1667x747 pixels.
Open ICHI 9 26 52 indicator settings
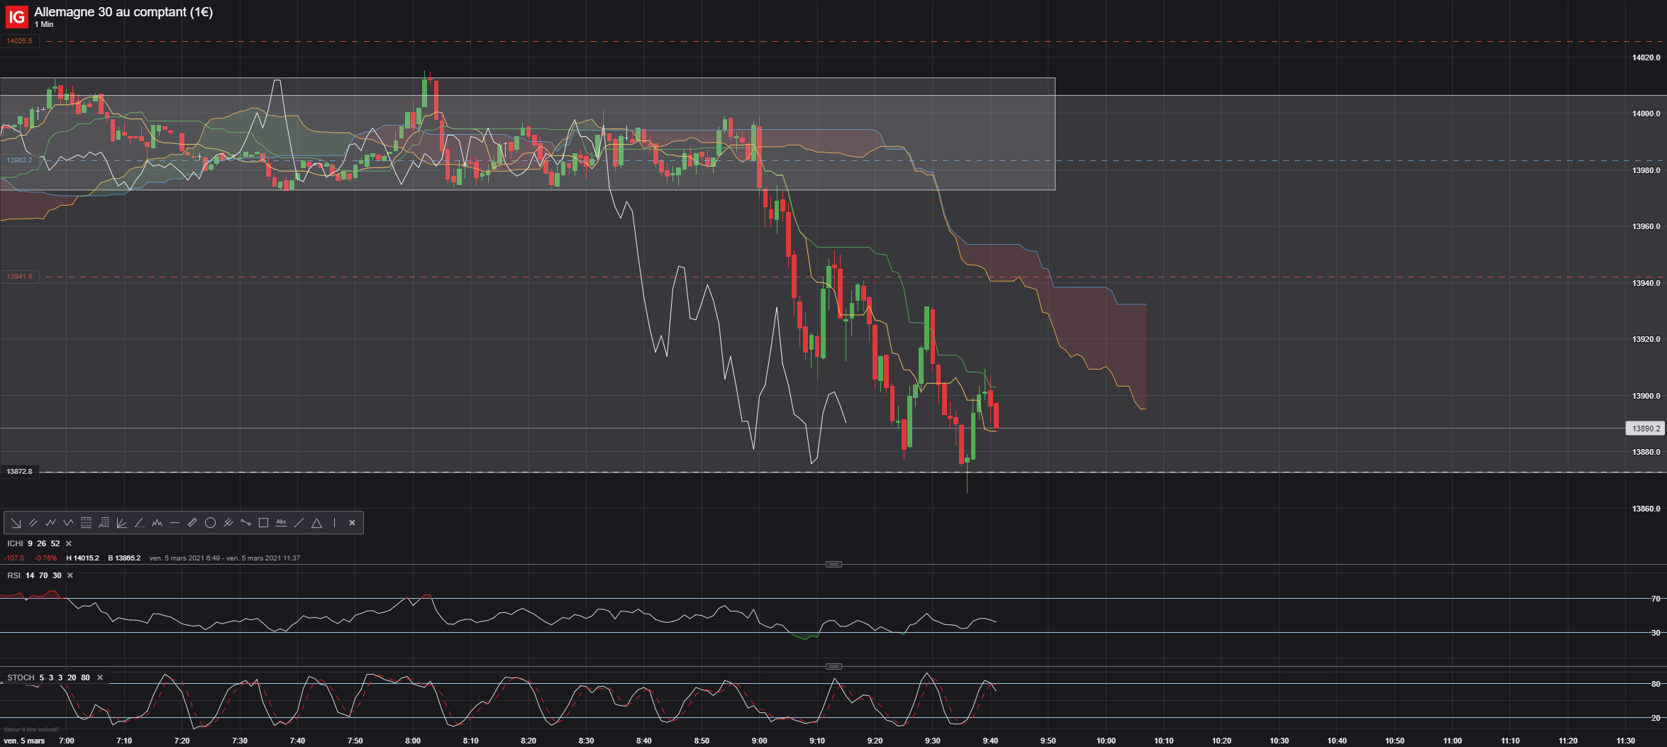tap(33, 543)
